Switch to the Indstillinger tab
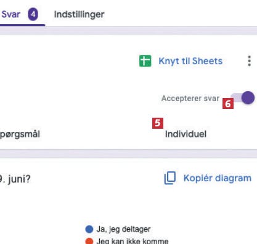Image resolution: width=257 pixels, height=244 pixels. pos(79,15)
